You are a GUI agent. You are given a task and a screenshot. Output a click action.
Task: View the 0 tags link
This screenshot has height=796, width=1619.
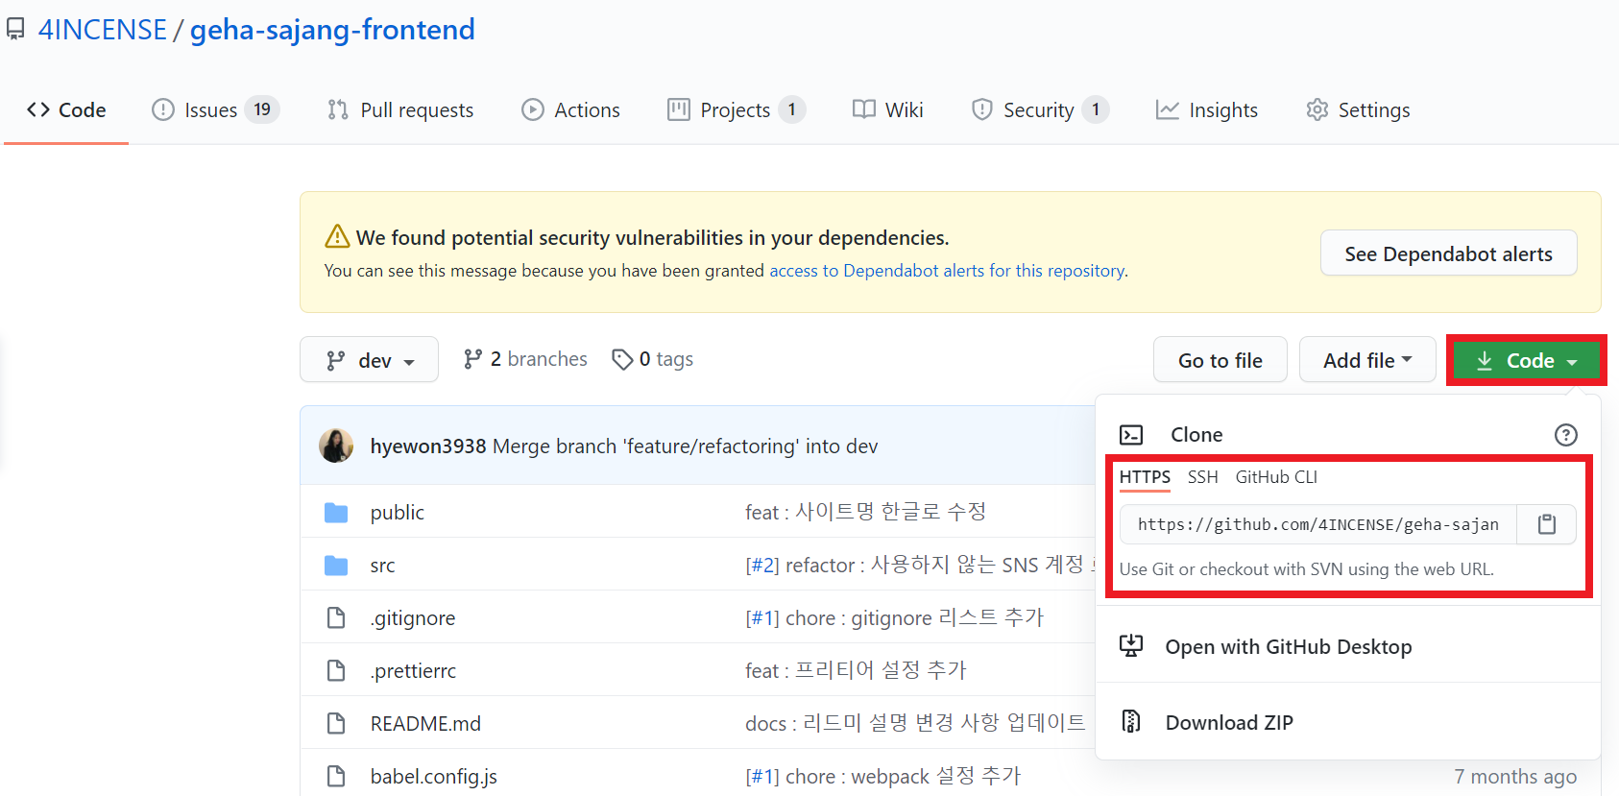[x=653, y=359]
